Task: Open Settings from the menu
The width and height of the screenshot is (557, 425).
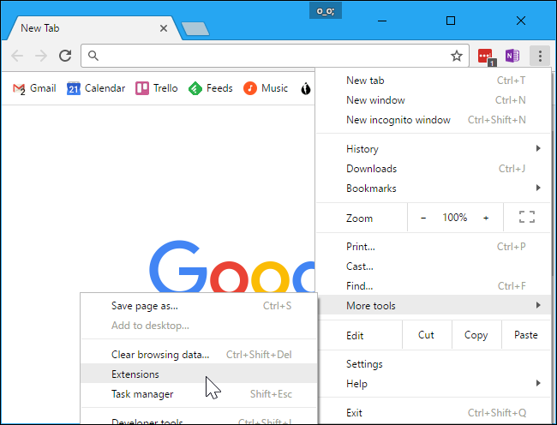Action: click(434, 364)
